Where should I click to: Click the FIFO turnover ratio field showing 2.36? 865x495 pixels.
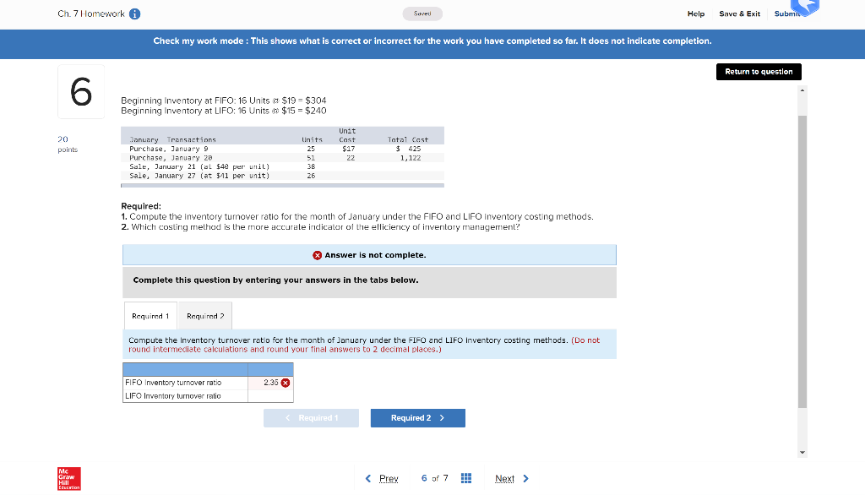tap(266, 383)
